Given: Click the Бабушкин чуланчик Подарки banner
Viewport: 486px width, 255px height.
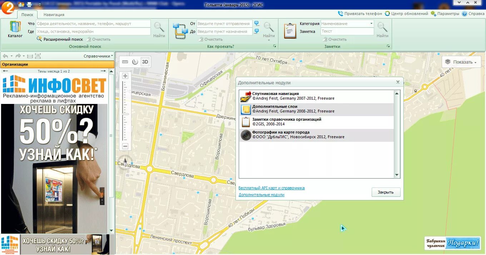Looking at the screenshot, I should click(452, 243).
